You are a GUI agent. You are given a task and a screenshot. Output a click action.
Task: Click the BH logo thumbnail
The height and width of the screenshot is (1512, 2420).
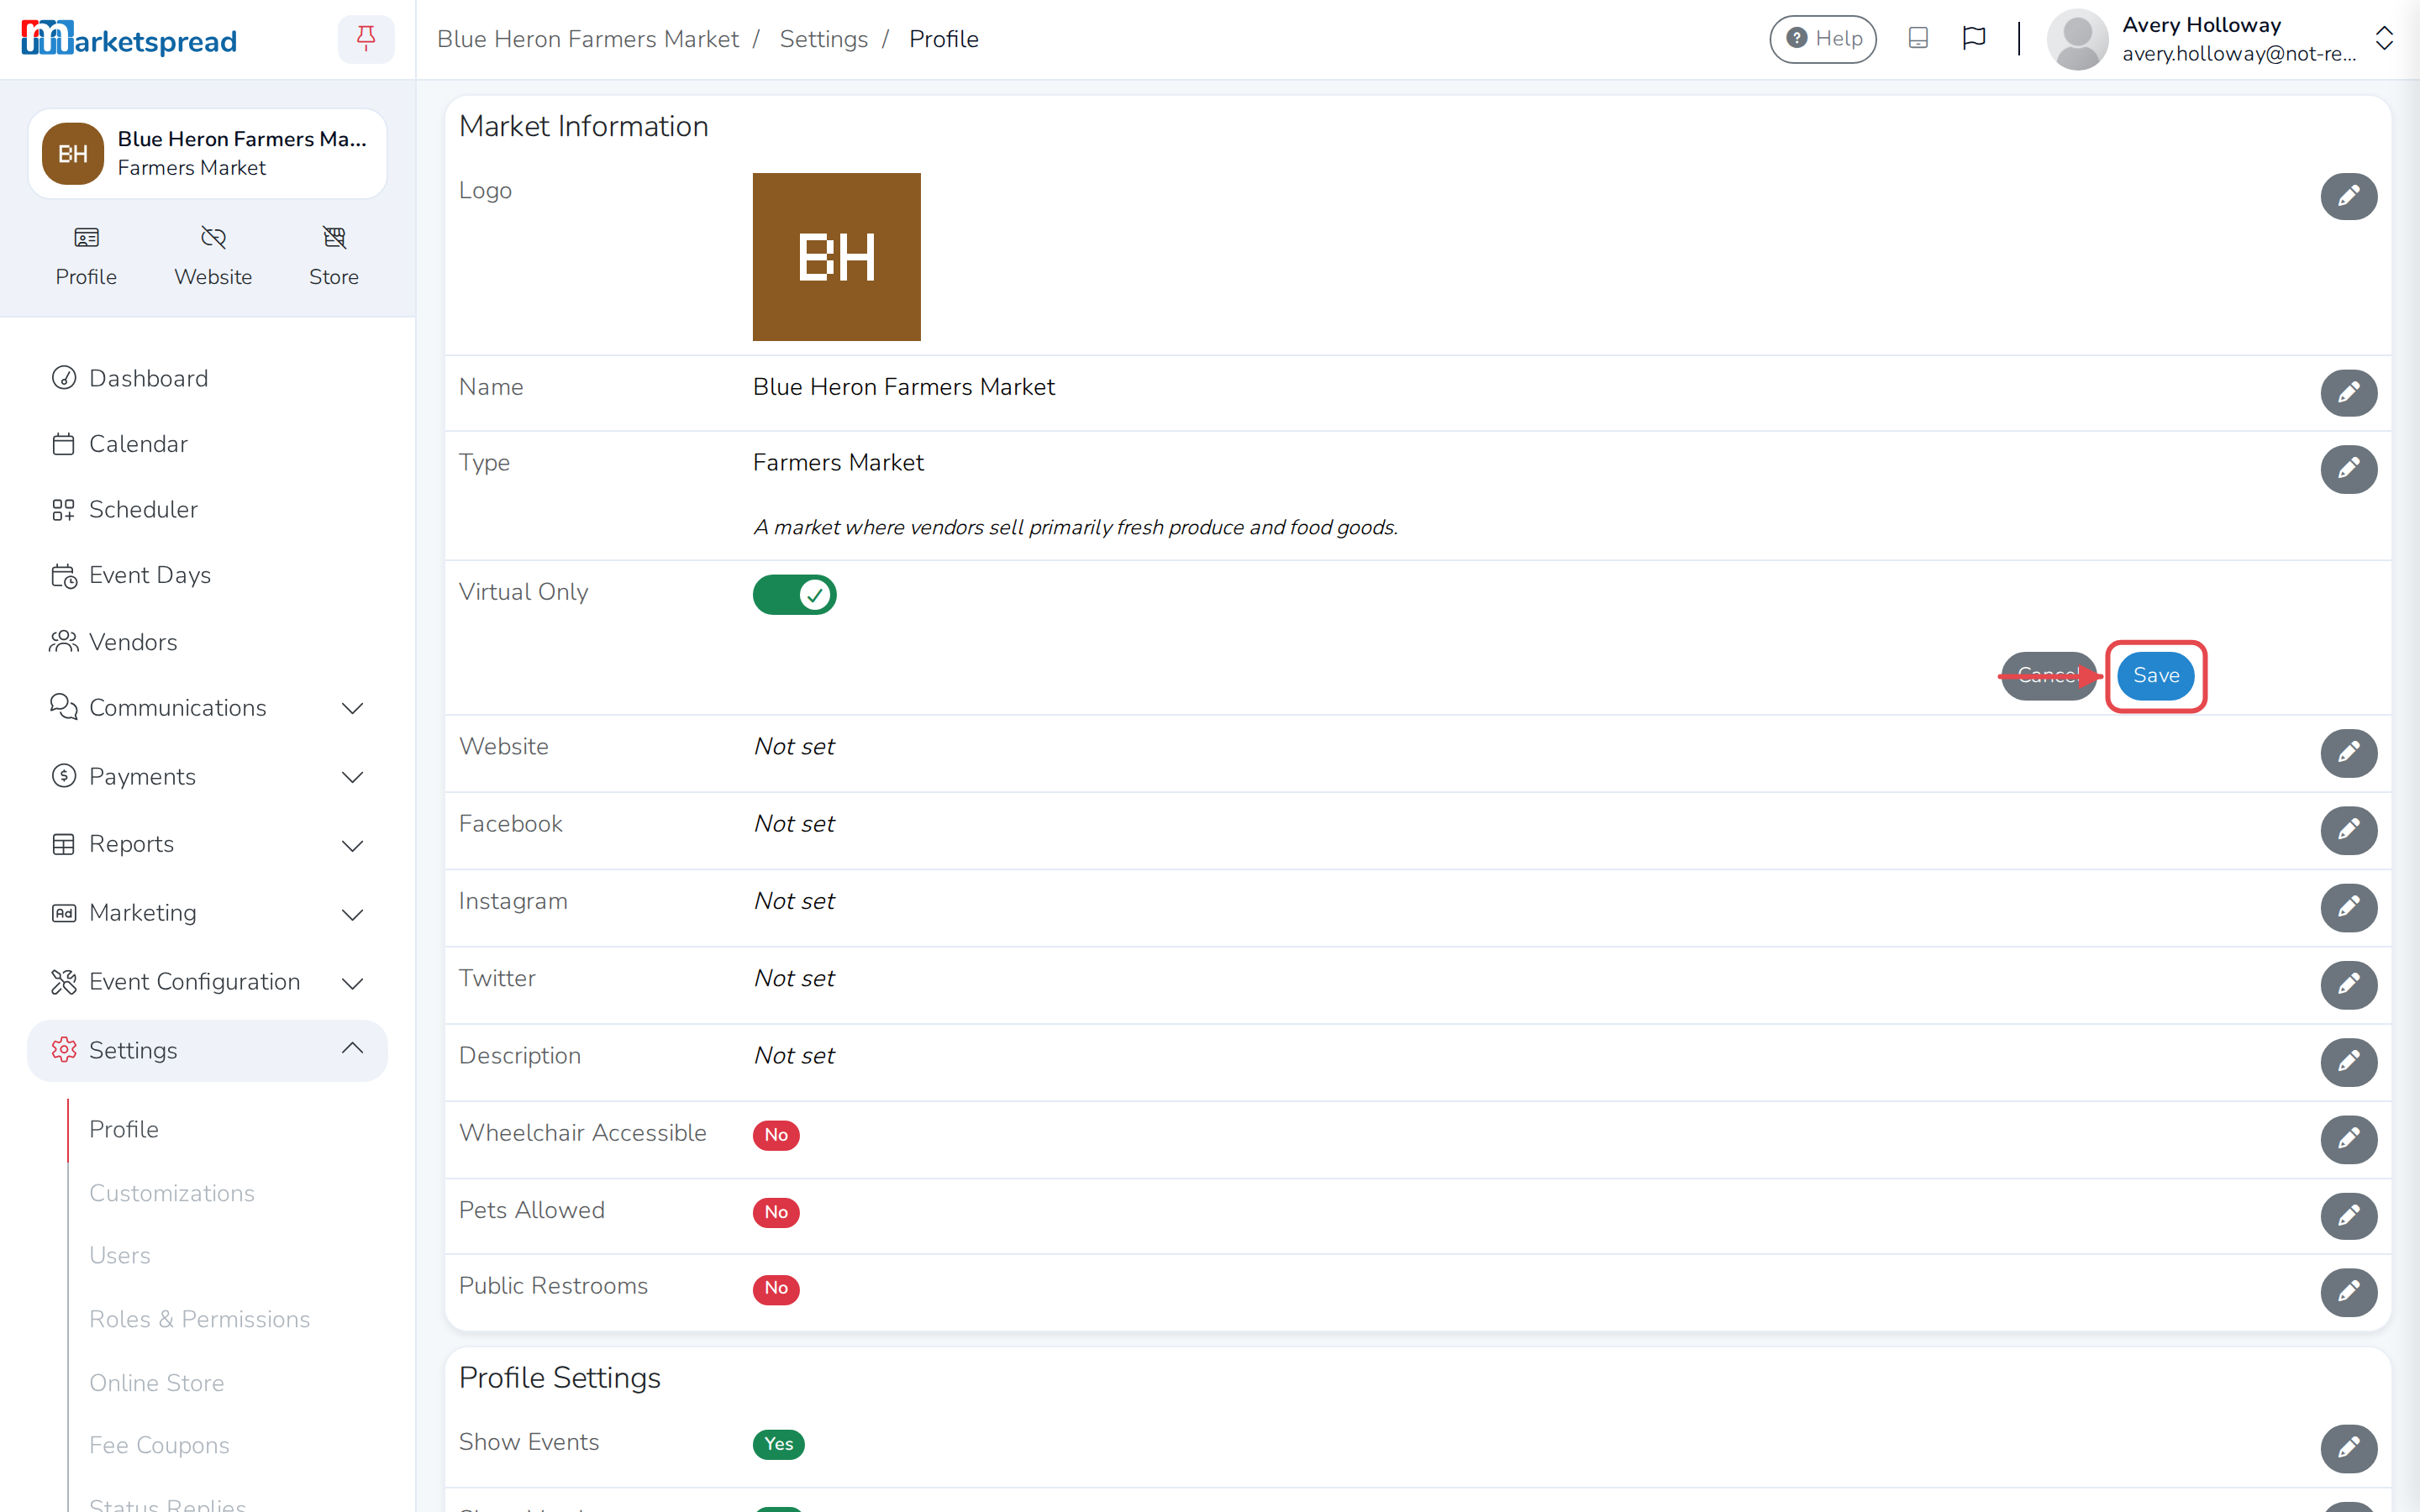click(836, 257)
